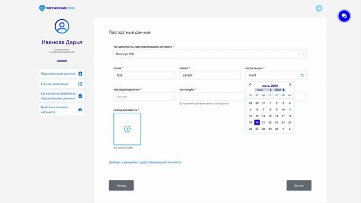Open the chat support bubble button
The height and width of the screenshot is (203, 361).
click(x=344, y=16)
